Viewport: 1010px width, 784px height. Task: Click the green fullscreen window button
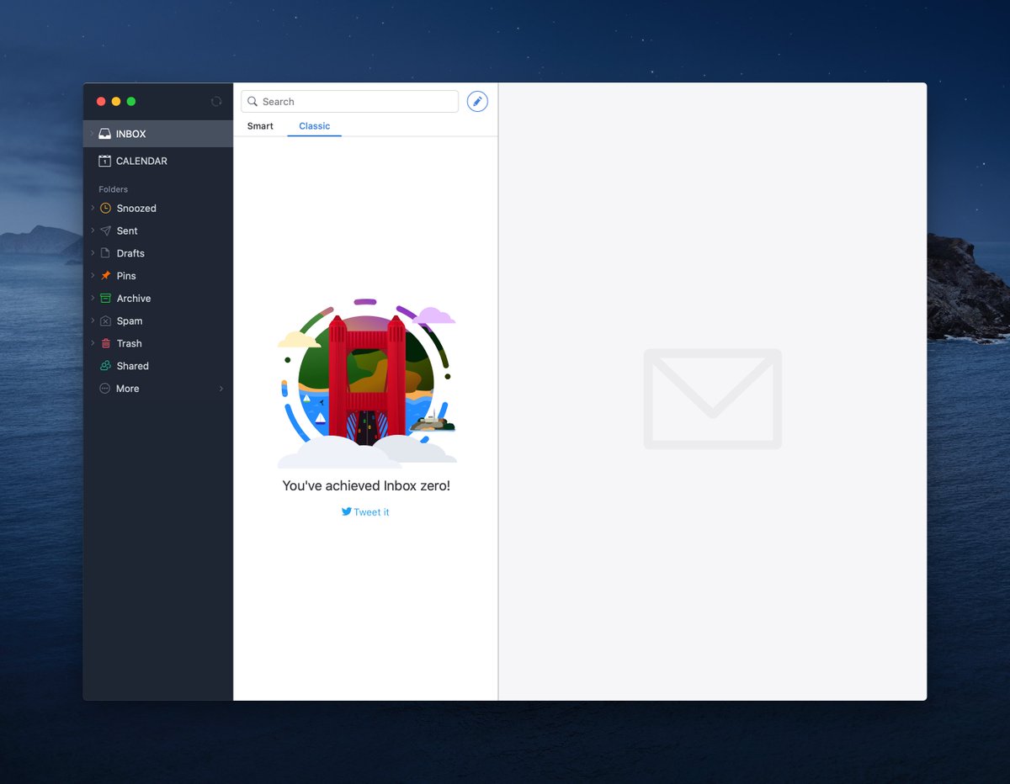click(x=131, y=102)
